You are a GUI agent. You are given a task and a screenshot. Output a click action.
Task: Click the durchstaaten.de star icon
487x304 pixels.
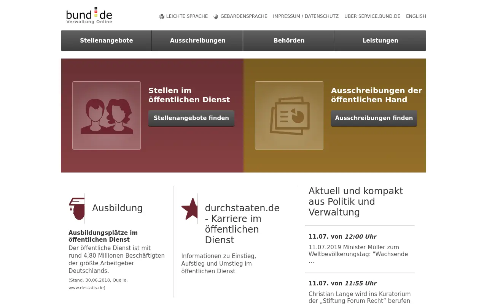pos(189,209)
